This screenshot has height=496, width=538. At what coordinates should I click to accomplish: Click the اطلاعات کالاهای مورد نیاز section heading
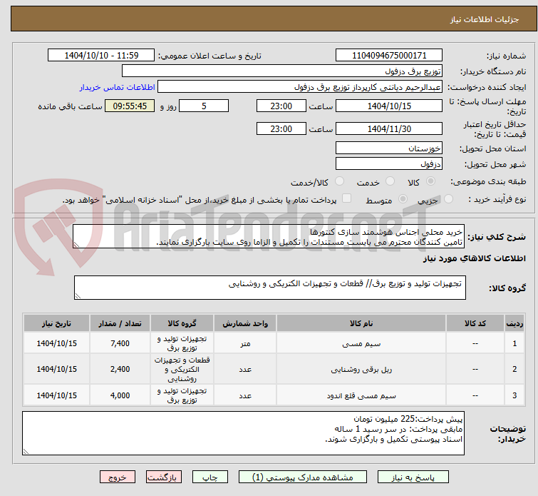point(474,258)
